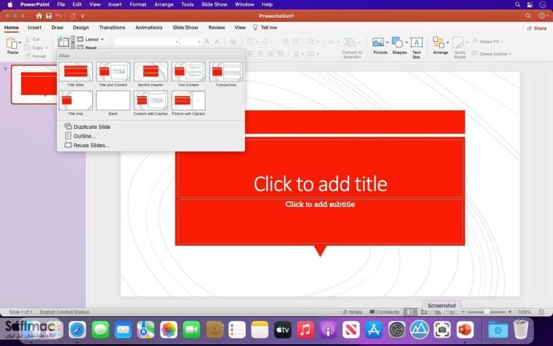Search the presentation using magnifier icon
Viewport: 553px width, 346px height.
528,16
